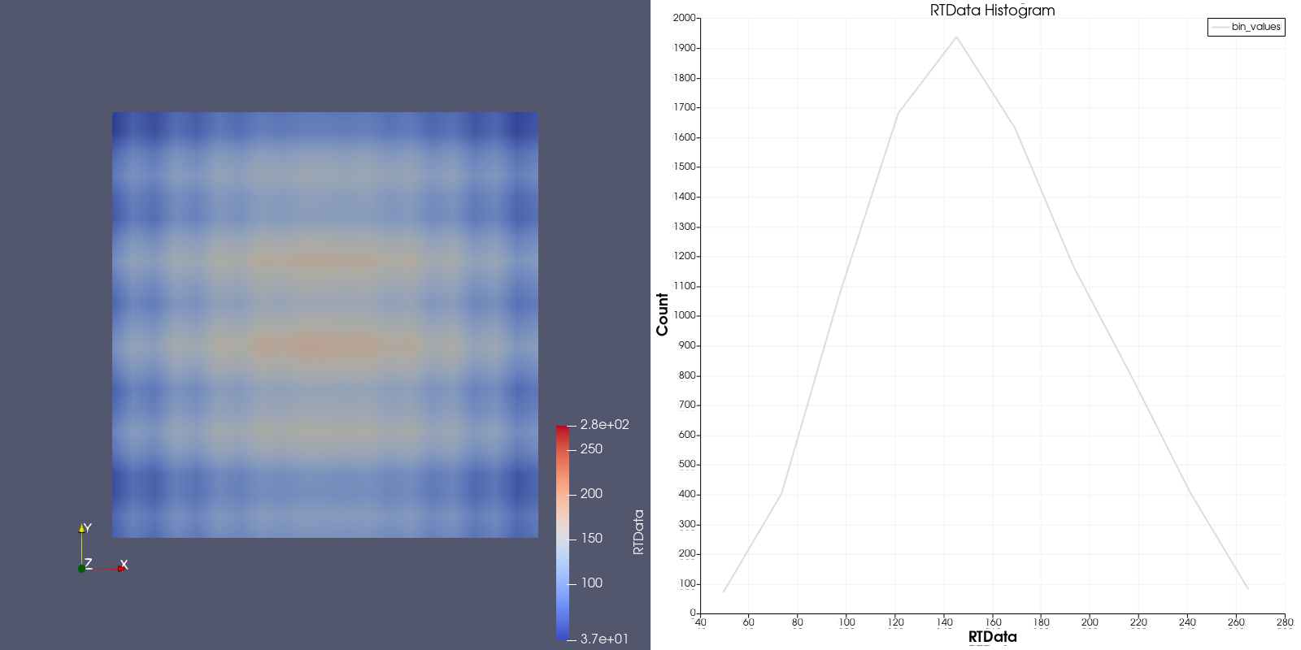The image size is (1301, 650).
Task: Click the 250 tick on color legend
Action: [591, 448]
